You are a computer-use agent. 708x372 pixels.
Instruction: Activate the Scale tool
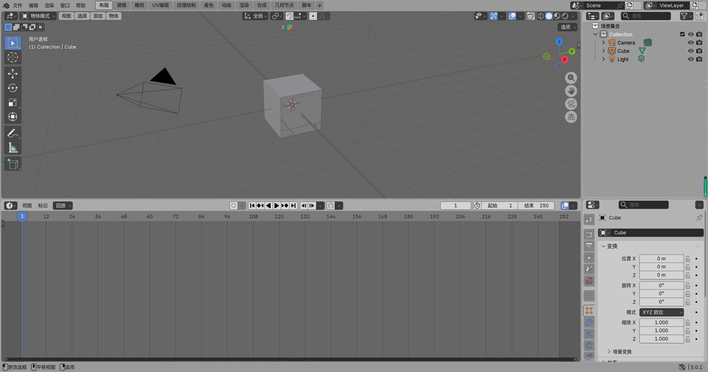(x=12, y=103)
